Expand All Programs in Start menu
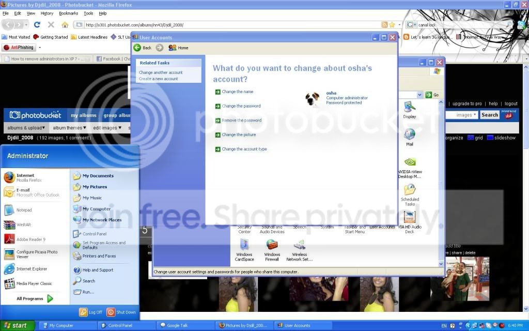 35,298
